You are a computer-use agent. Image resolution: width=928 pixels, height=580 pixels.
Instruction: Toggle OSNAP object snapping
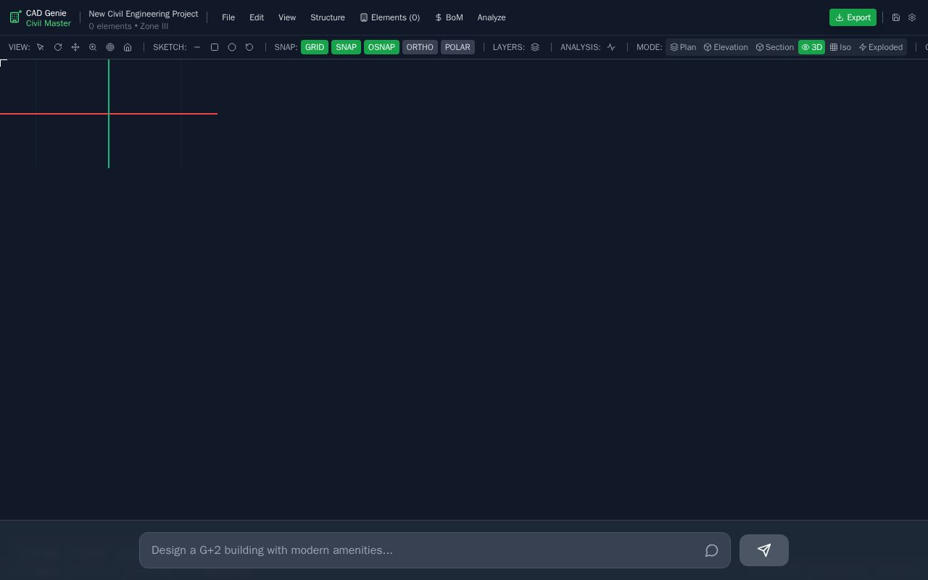381,47
